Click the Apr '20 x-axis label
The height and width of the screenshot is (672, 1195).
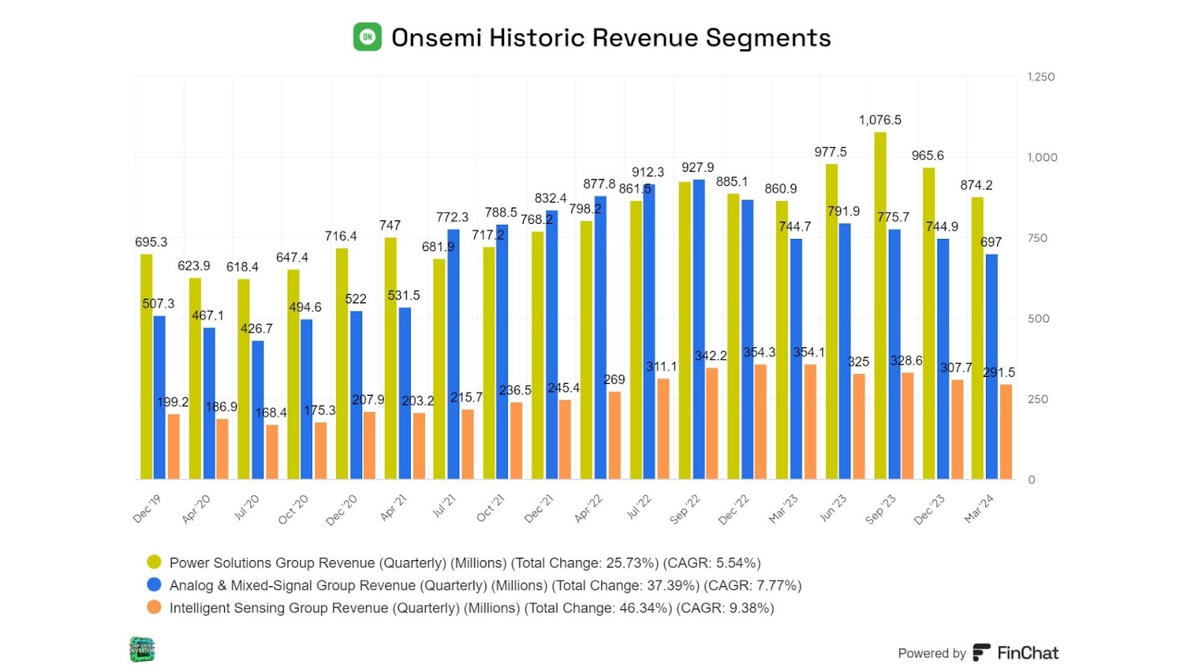click(x=196, y=509)
